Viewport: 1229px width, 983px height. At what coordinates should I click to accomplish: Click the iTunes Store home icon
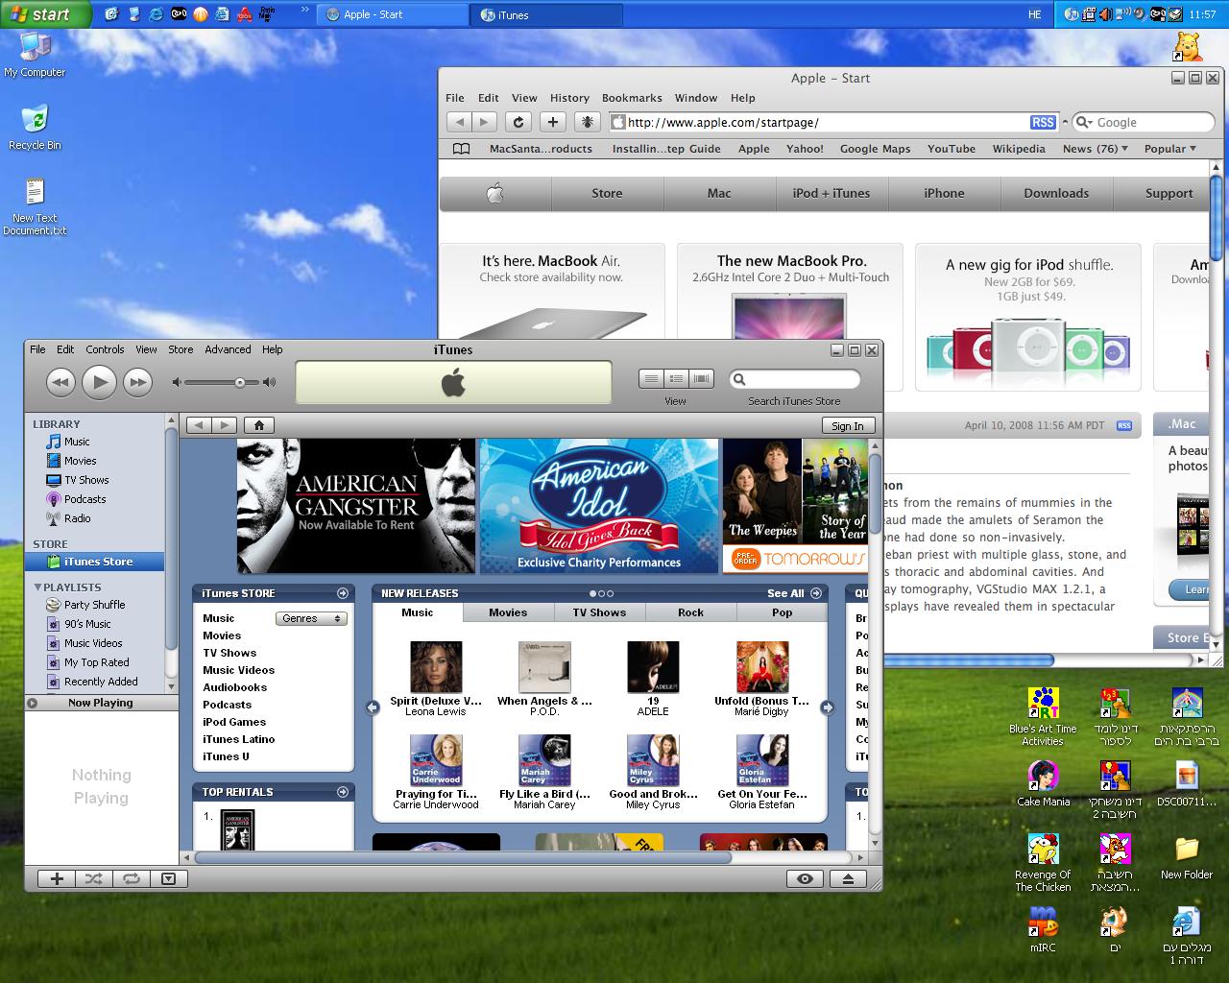point(259,425)
